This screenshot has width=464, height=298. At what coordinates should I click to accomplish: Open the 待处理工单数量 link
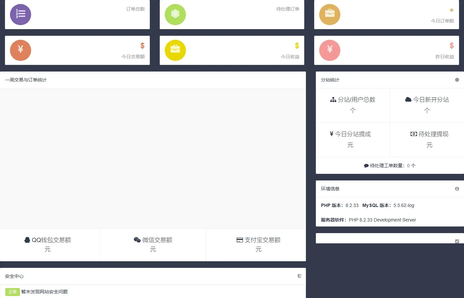[390, 166]
